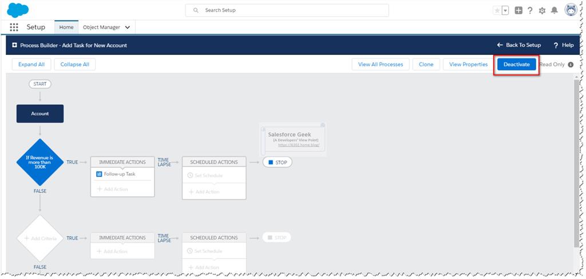Open Help in the Process Builder bar

coord(564,45)
